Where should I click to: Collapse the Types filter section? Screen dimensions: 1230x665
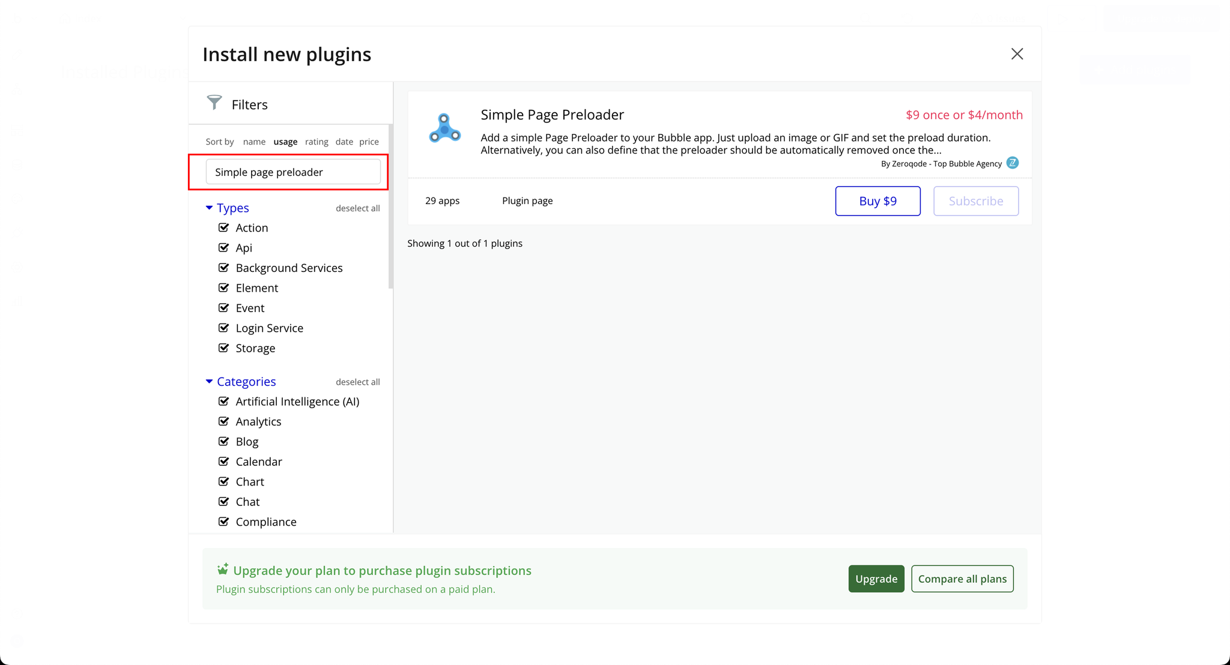pos(209,208)
